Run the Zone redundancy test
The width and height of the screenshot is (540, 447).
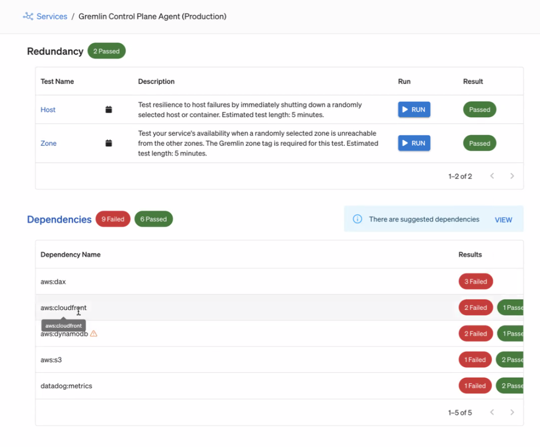[414, 143]
